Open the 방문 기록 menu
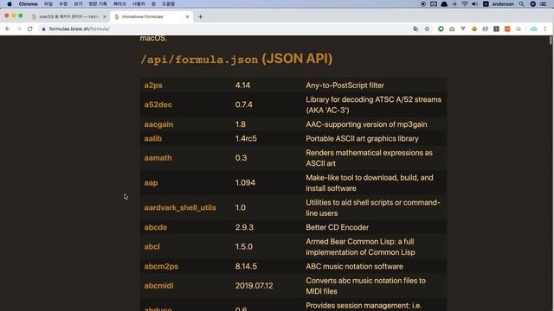The image size is (554, 311). tap(98, 3)
